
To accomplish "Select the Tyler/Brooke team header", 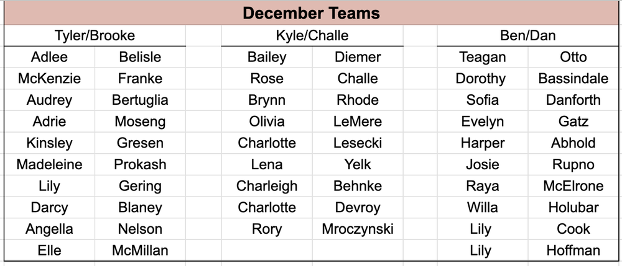I will (95, 35).
